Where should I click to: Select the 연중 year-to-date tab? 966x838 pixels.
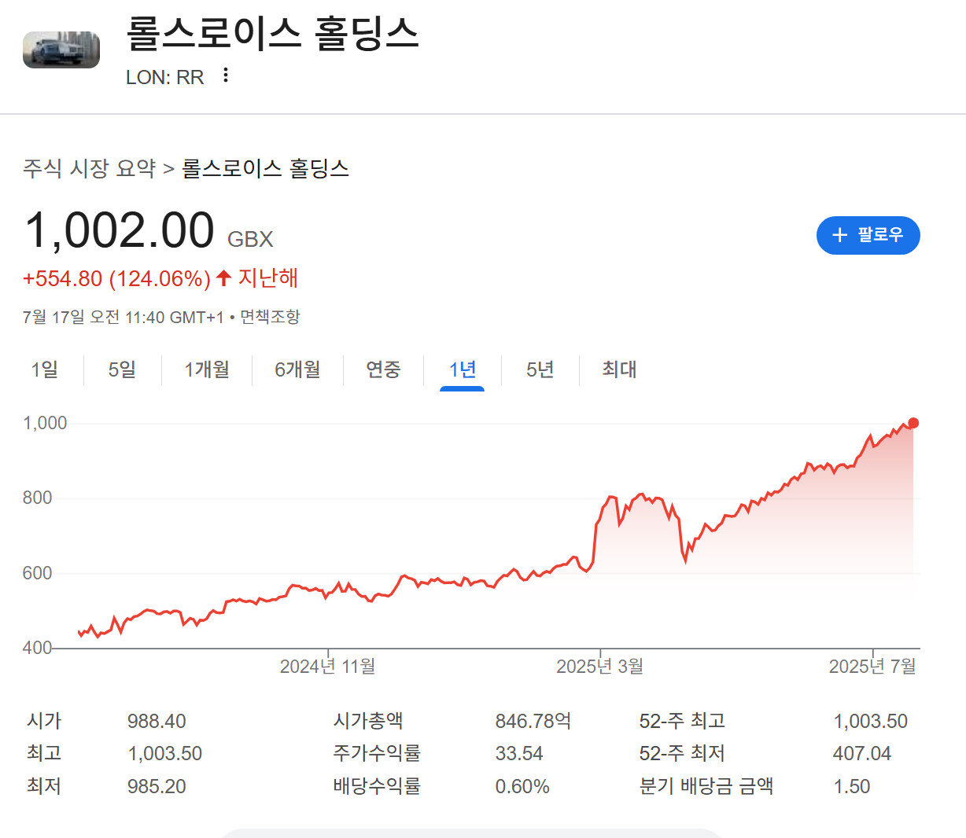[x=383, y=369]
